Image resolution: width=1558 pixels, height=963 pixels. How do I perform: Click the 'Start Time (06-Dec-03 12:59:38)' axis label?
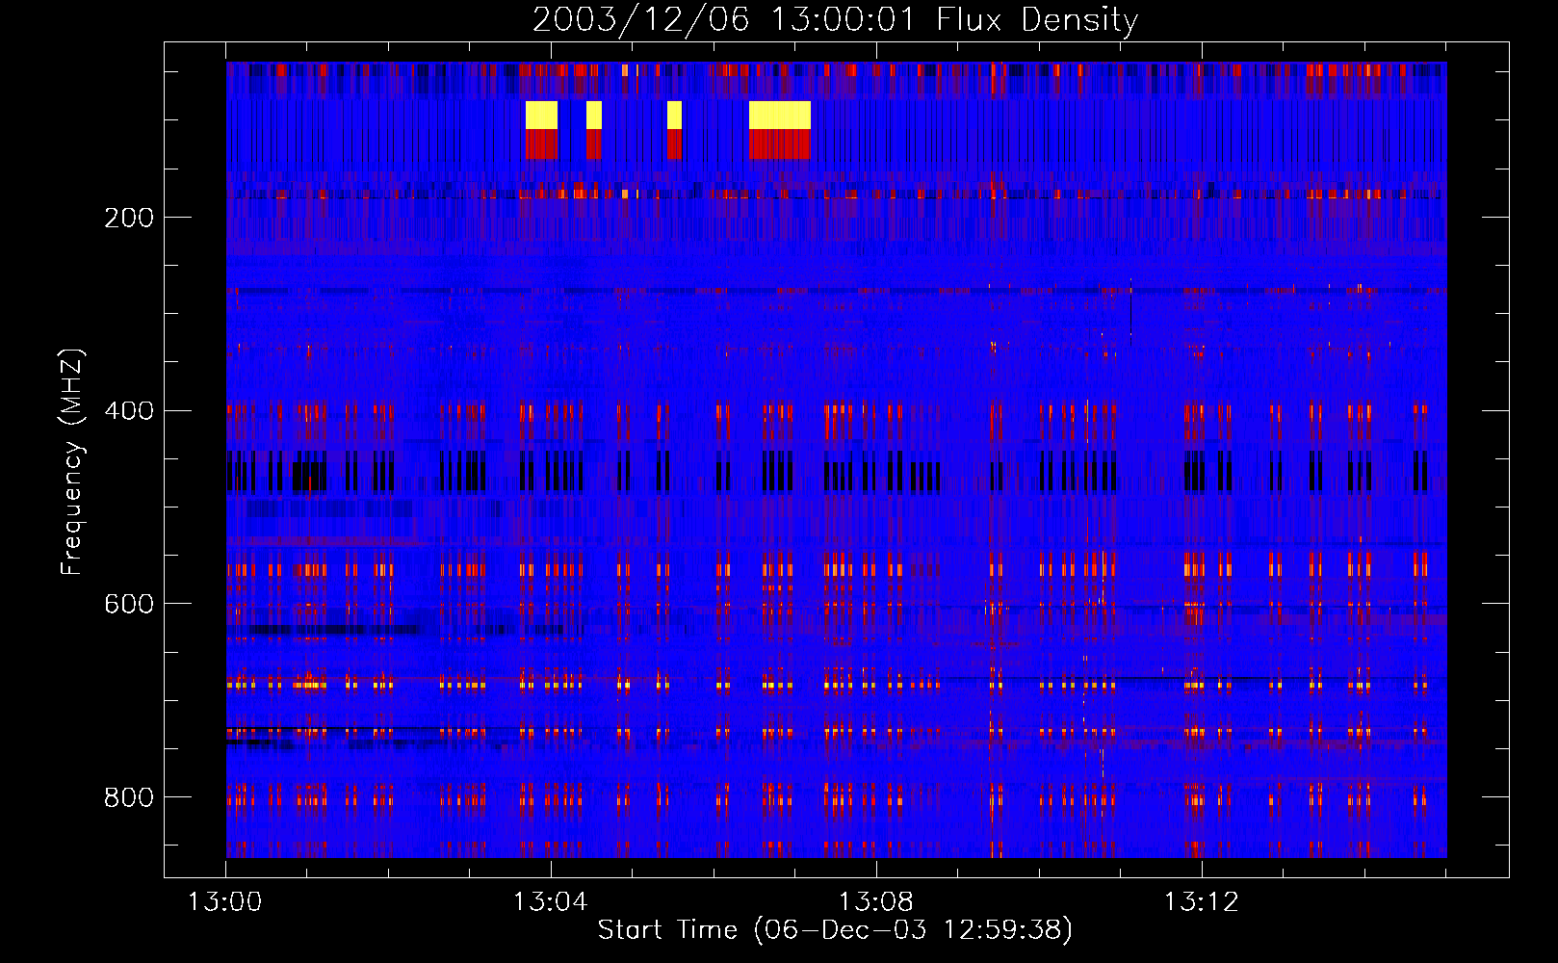pyautogui.click(x=835, y=930)
